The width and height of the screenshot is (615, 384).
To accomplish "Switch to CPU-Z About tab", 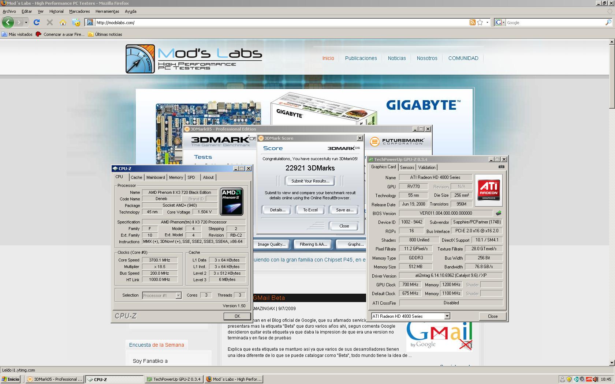I will tap(208, 177).
